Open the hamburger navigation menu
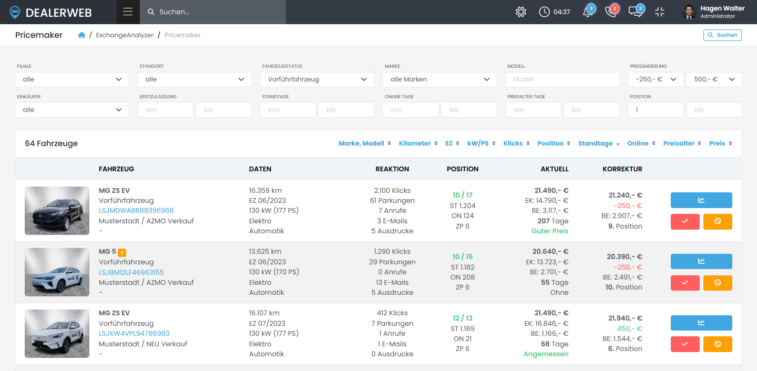Screen dimensions: 757x371 click(128, 12)
